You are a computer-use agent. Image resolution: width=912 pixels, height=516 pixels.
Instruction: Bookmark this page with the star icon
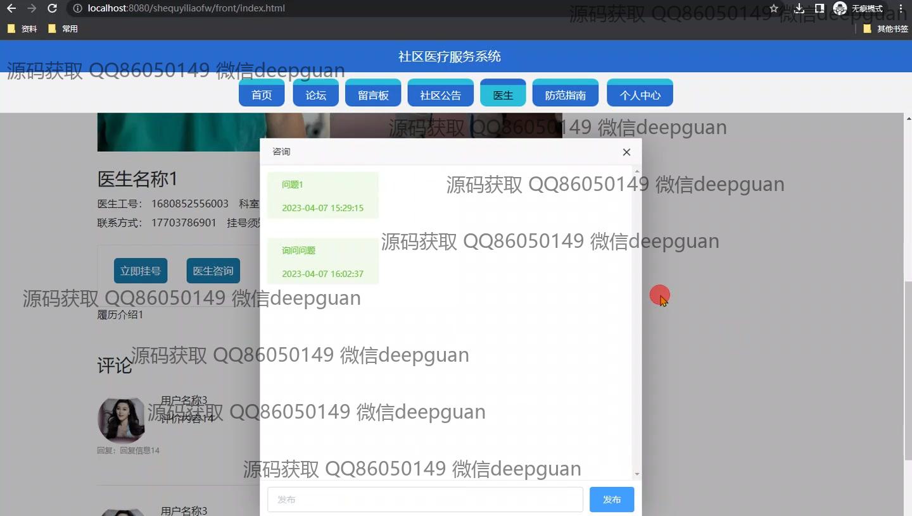pyautogui.click(x=774, y=9)
